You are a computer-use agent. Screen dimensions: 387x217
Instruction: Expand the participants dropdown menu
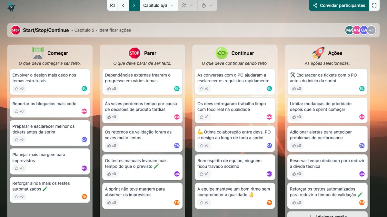click(x=187, y=5)
